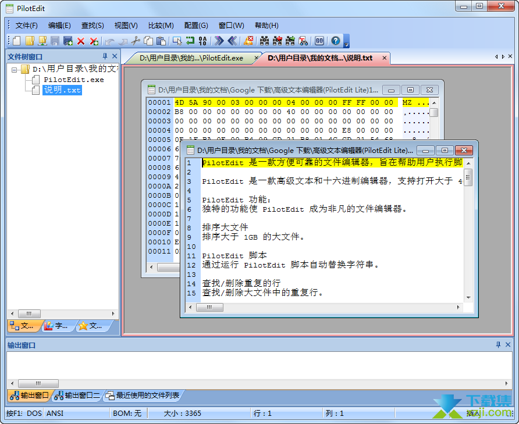Open the toolbar options dropdown arrow
This screenshot has width=519, height=424.
346,41
